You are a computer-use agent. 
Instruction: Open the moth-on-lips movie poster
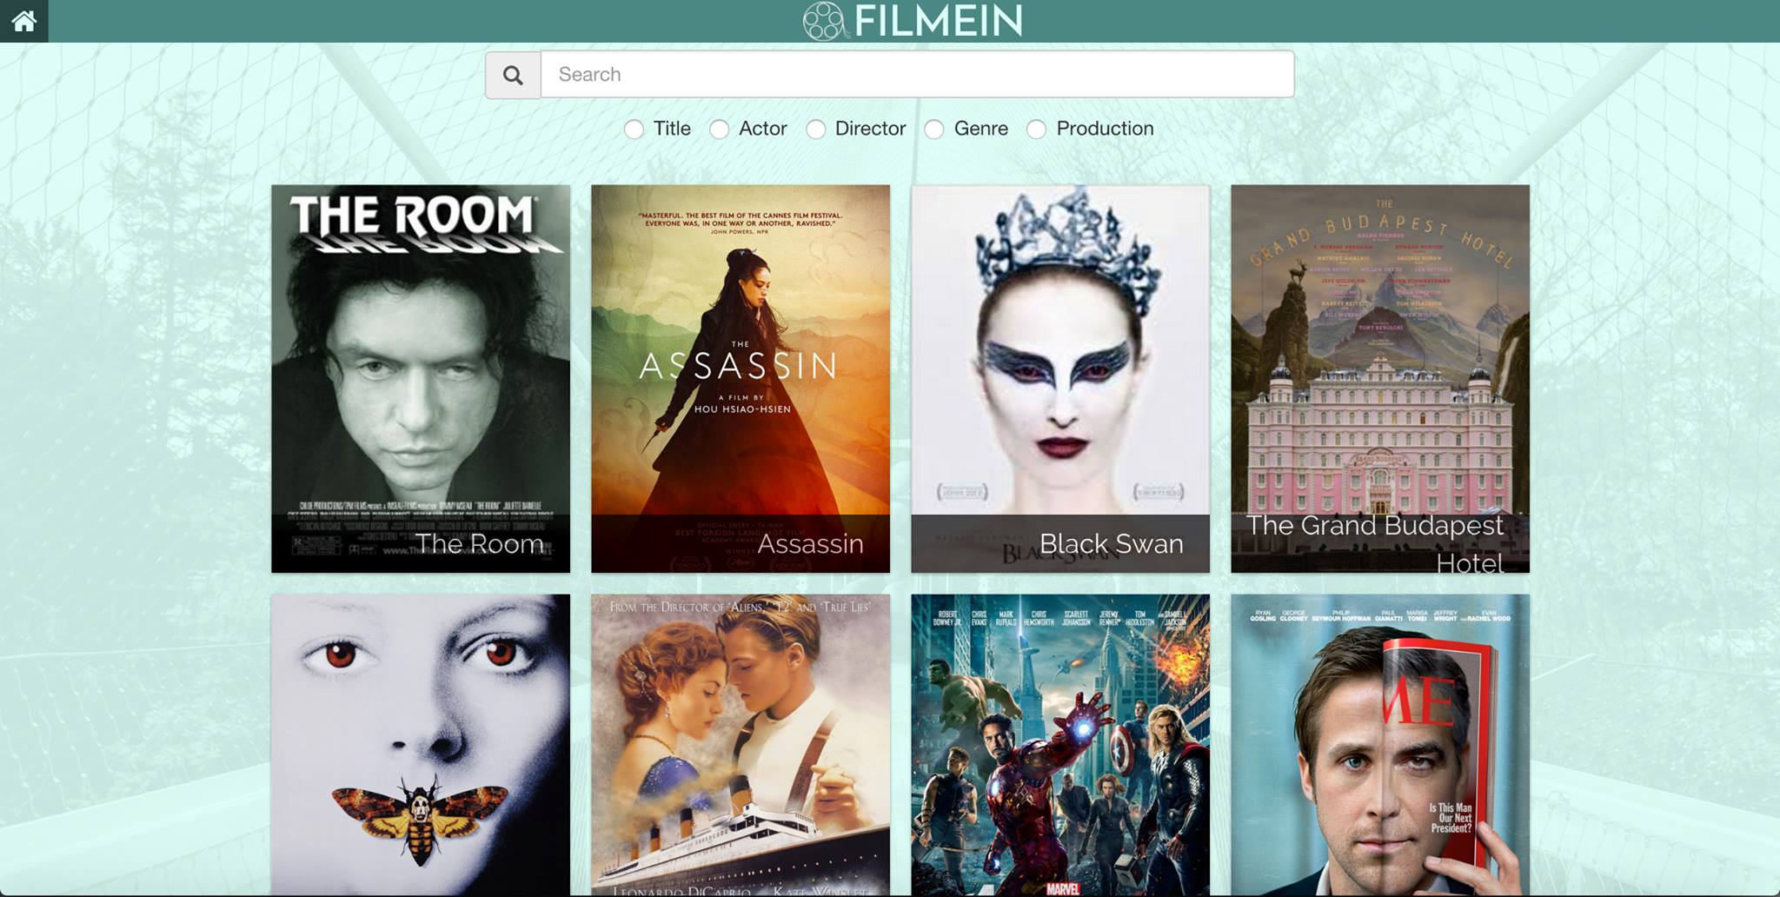coord(421,745)
